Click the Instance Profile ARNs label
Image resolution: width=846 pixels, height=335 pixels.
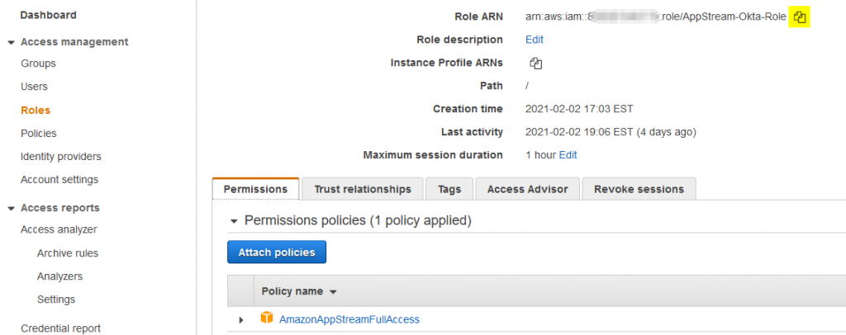447,63
